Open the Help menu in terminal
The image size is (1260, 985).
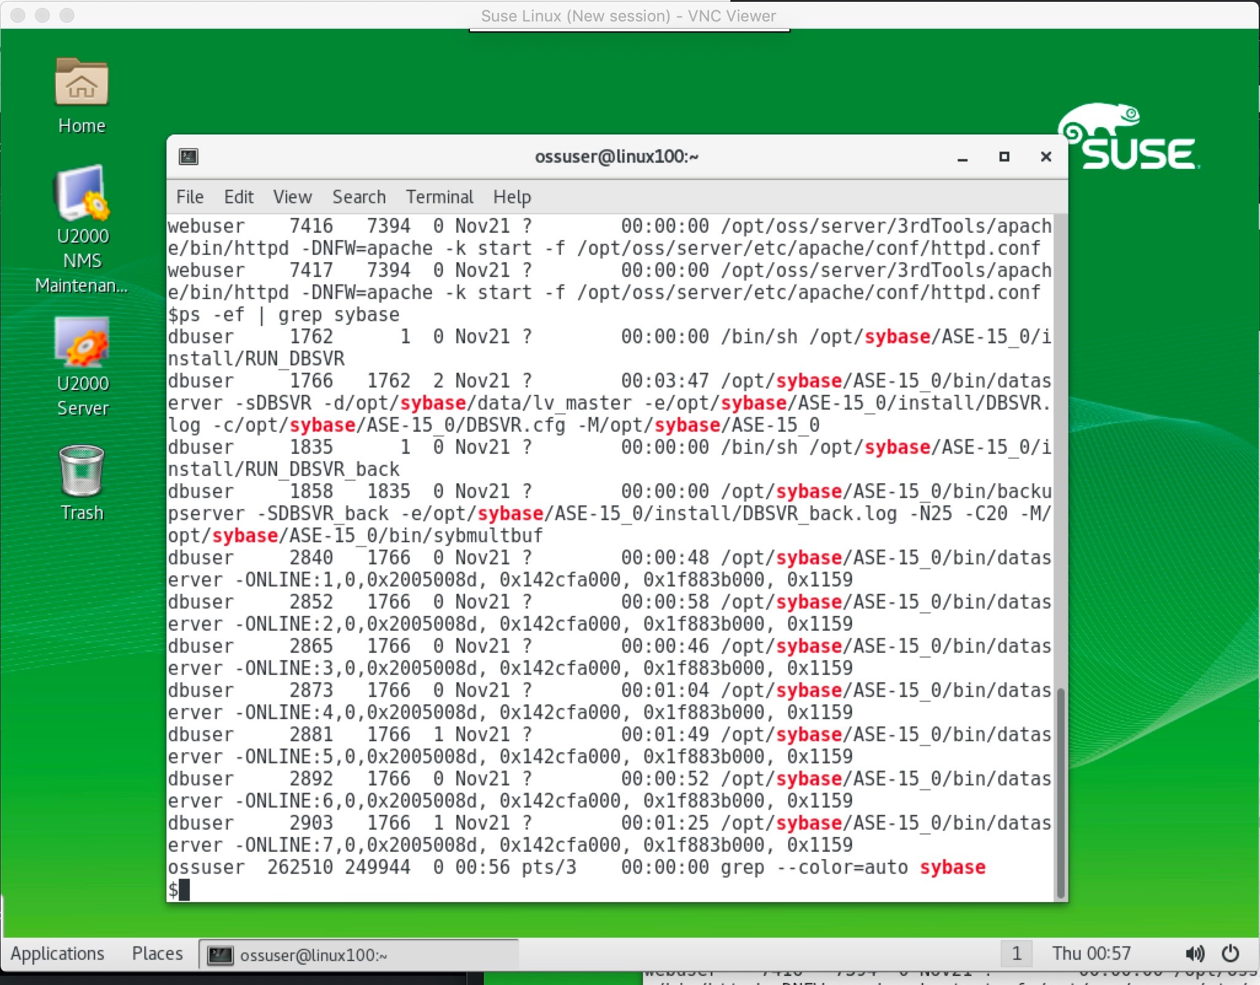pos(512,197)
